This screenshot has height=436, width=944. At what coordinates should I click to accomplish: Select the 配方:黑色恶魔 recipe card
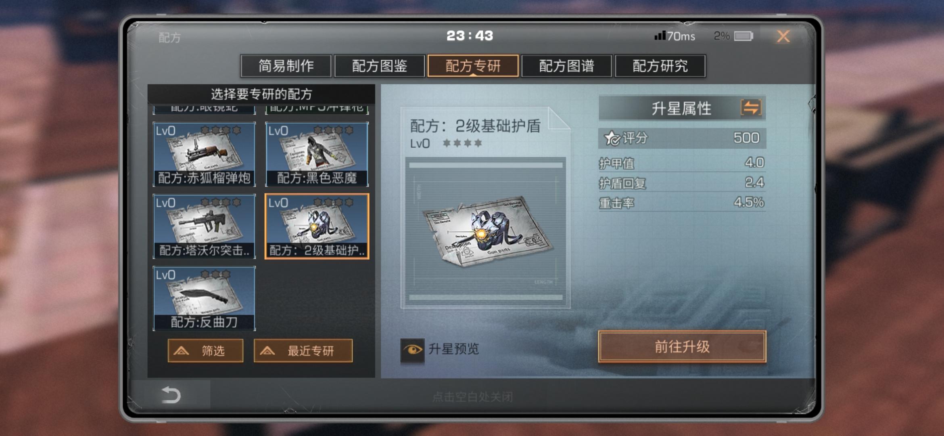317,154
